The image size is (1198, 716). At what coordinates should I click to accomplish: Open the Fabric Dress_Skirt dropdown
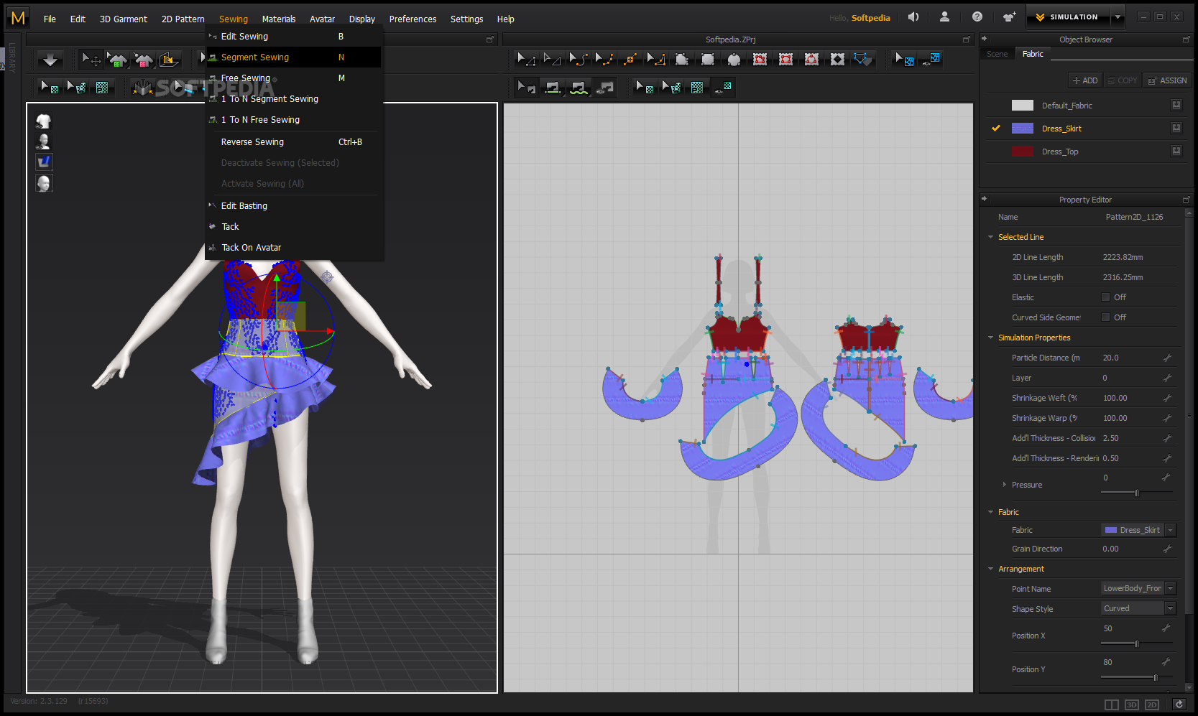[x=1171, y=530]
